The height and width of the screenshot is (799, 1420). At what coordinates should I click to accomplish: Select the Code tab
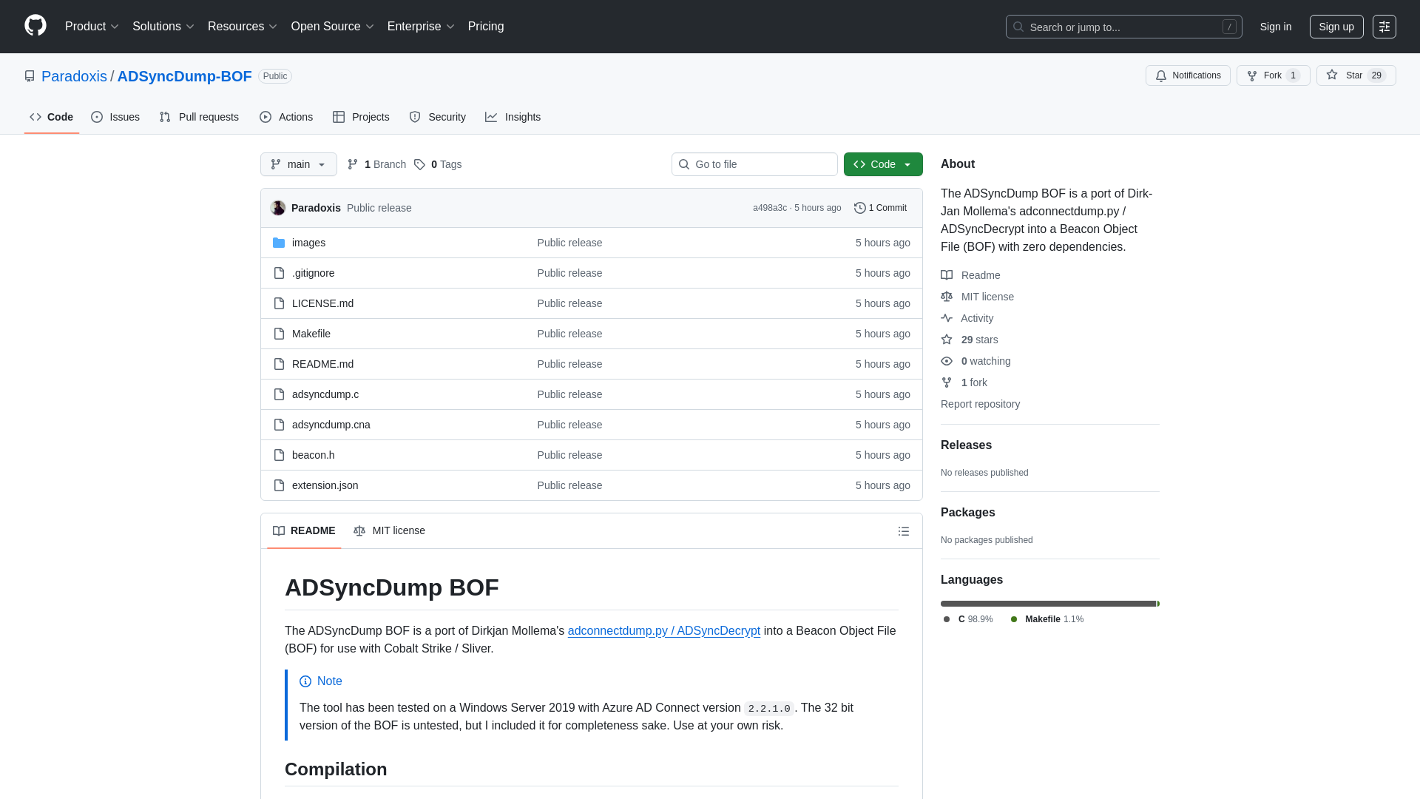click(x=52, y=117)
